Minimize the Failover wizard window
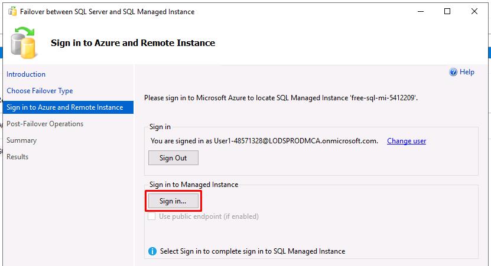491x266 pixels. [x=421, y=12]
